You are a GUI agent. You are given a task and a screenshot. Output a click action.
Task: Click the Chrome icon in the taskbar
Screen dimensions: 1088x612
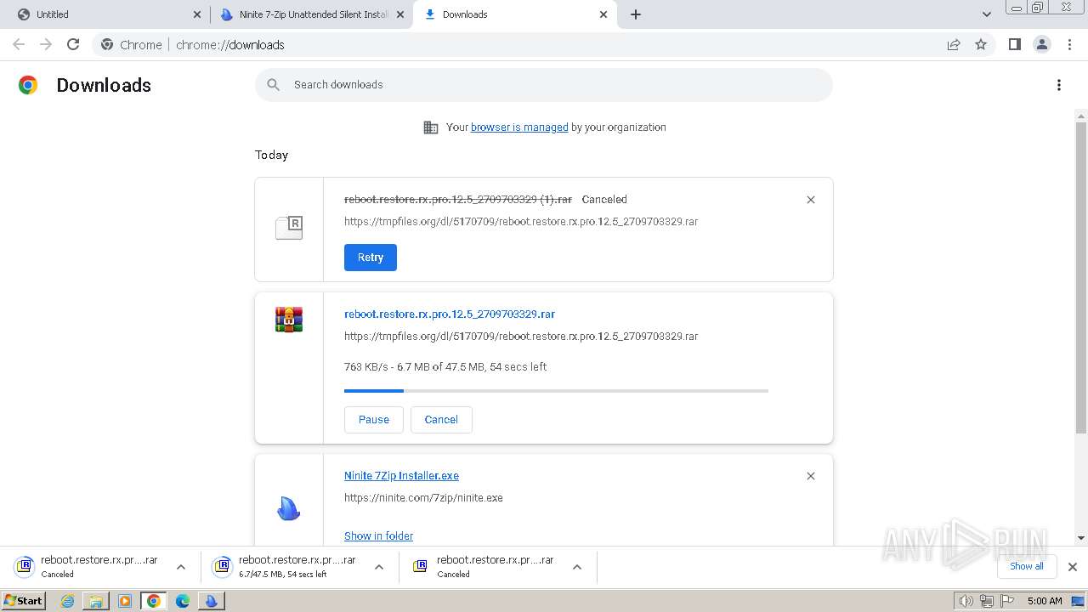(x=154, y=601)
